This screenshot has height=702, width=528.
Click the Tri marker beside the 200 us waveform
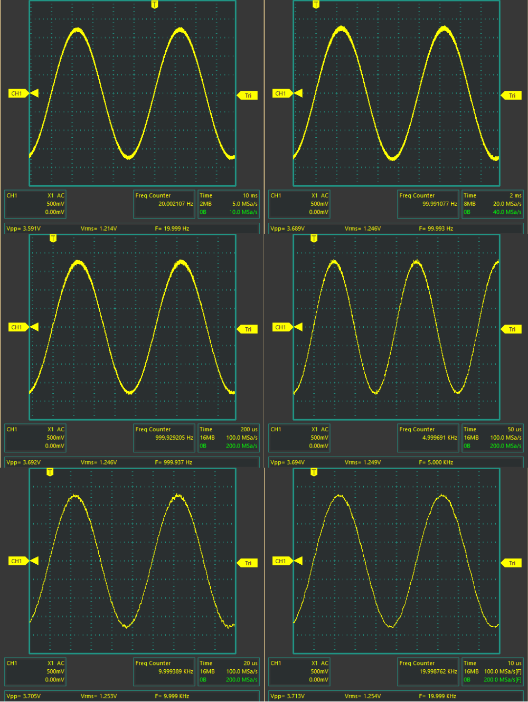coord(248,329)
